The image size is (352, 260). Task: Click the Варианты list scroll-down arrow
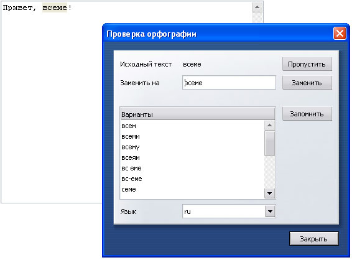point(270,193)
